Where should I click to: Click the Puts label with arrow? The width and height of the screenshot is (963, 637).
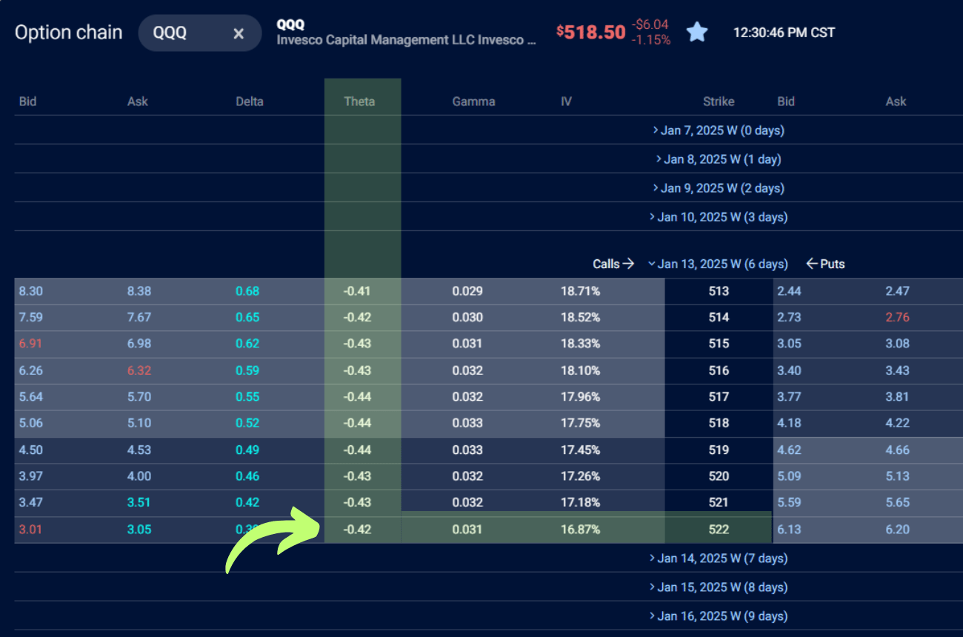[825, 264]
